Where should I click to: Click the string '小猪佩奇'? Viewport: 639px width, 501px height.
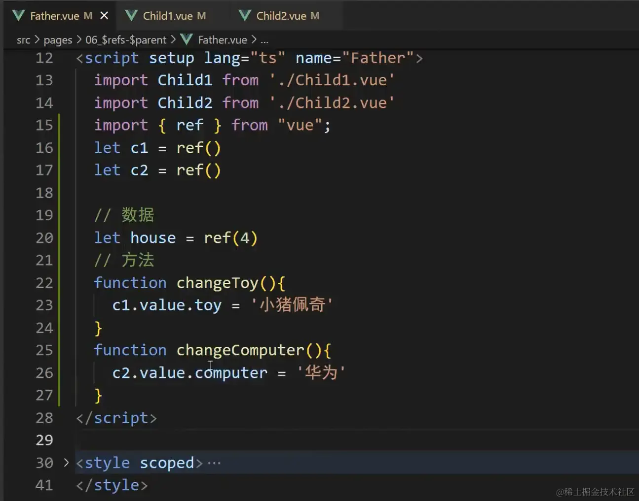(292, 305)
